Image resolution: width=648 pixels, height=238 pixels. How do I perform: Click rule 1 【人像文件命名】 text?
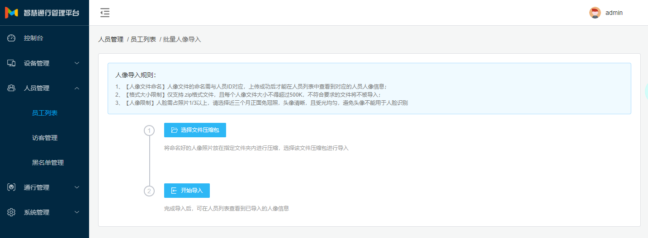click(x=251, y=86)
